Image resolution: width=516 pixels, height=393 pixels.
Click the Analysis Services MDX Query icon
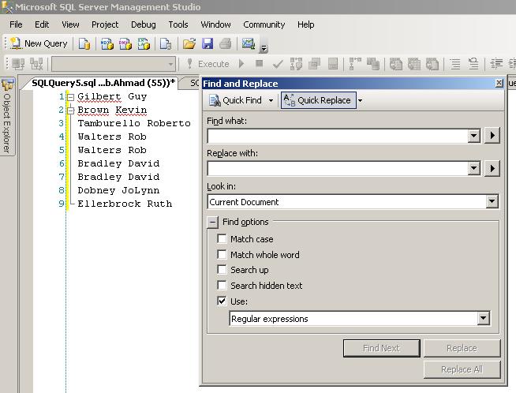107,43
